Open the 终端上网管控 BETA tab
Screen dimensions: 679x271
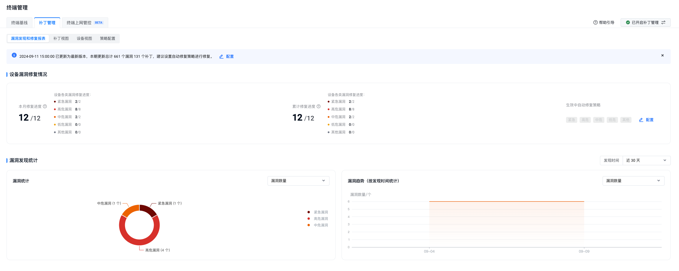click(85, 23)
